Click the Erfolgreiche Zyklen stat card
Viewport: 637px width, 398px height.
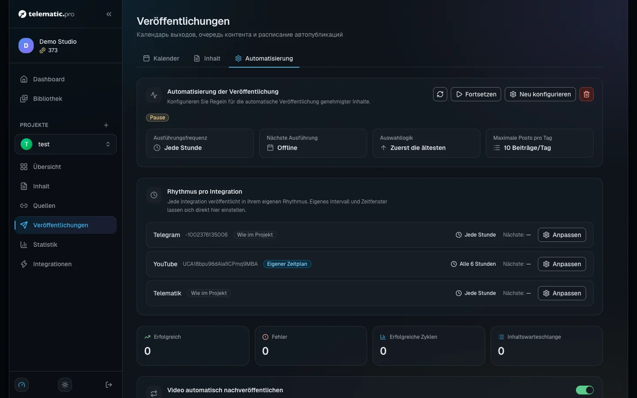click(x=429, y=346)
